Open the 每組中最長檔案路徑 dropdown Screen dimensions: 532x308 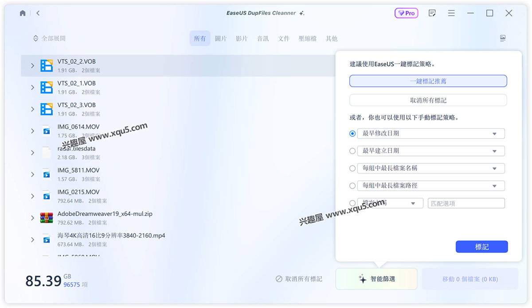click(431, 186)
